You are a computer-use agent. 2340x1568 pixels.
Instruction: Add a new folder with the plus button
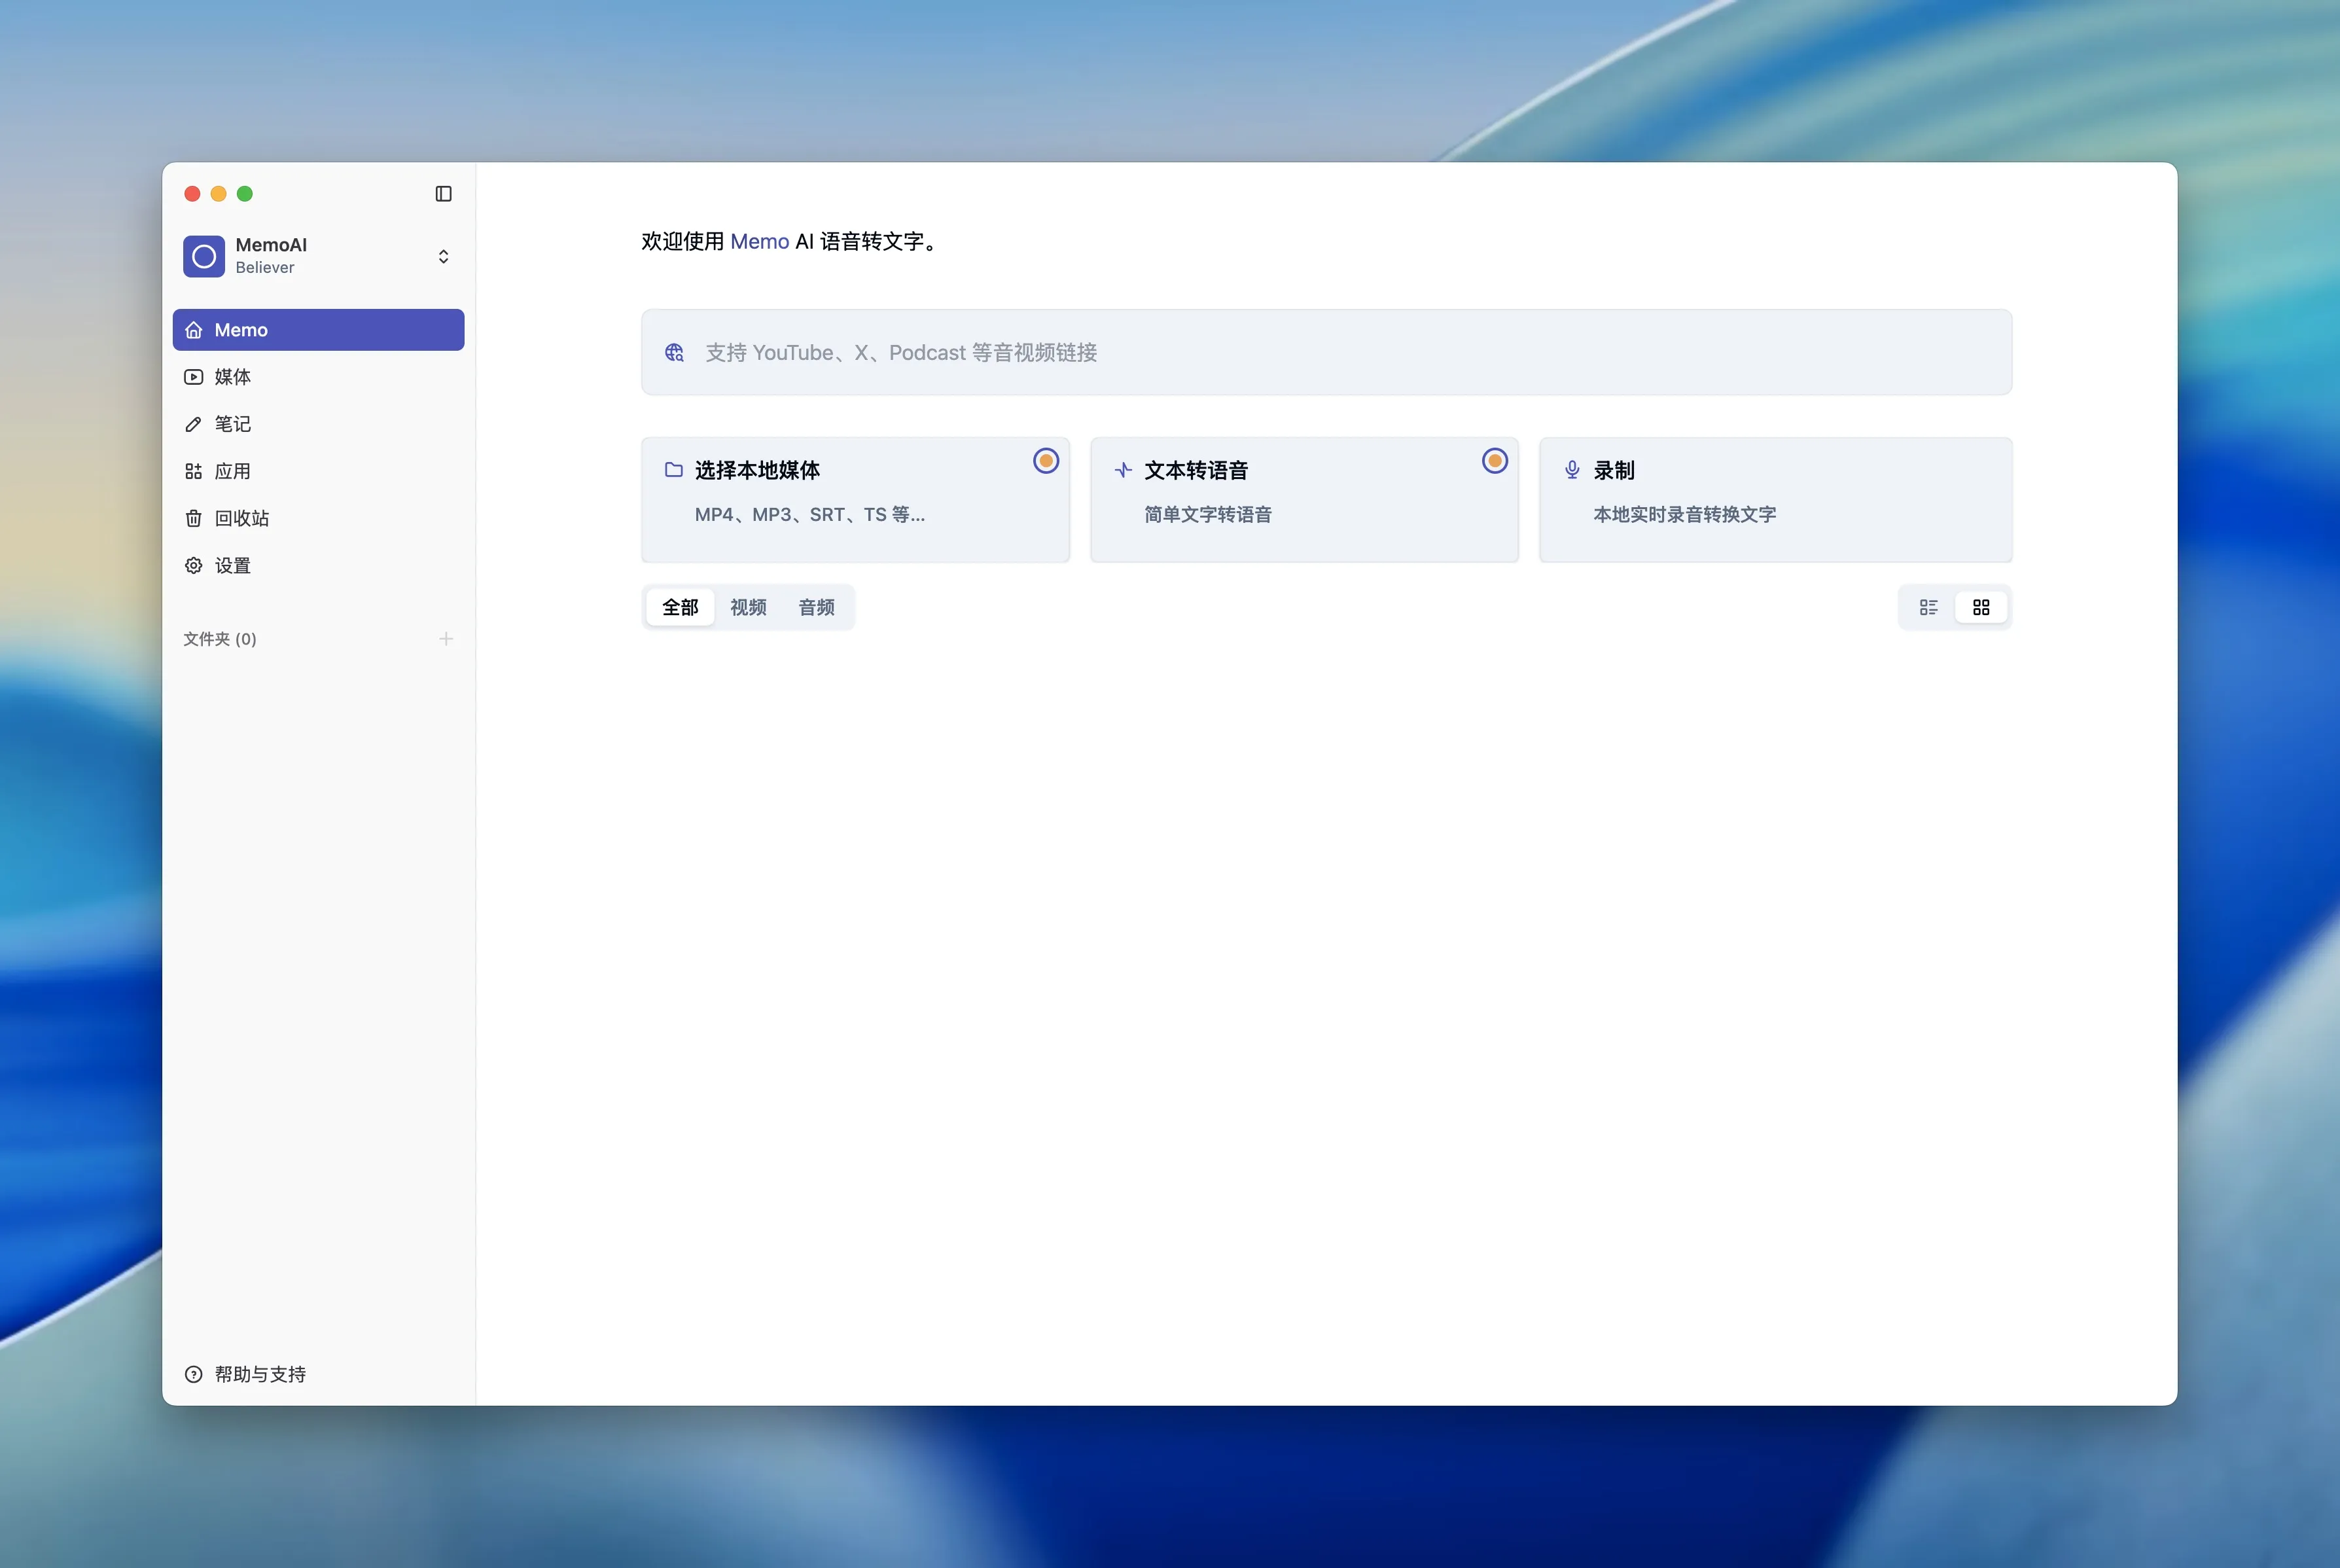[446, 639]
